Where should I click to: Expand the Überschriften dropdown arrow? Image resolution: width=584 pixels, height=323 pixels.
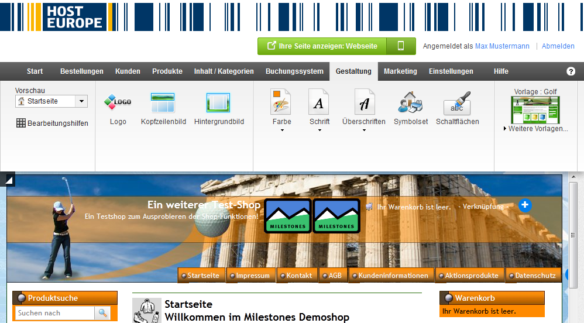364,130
